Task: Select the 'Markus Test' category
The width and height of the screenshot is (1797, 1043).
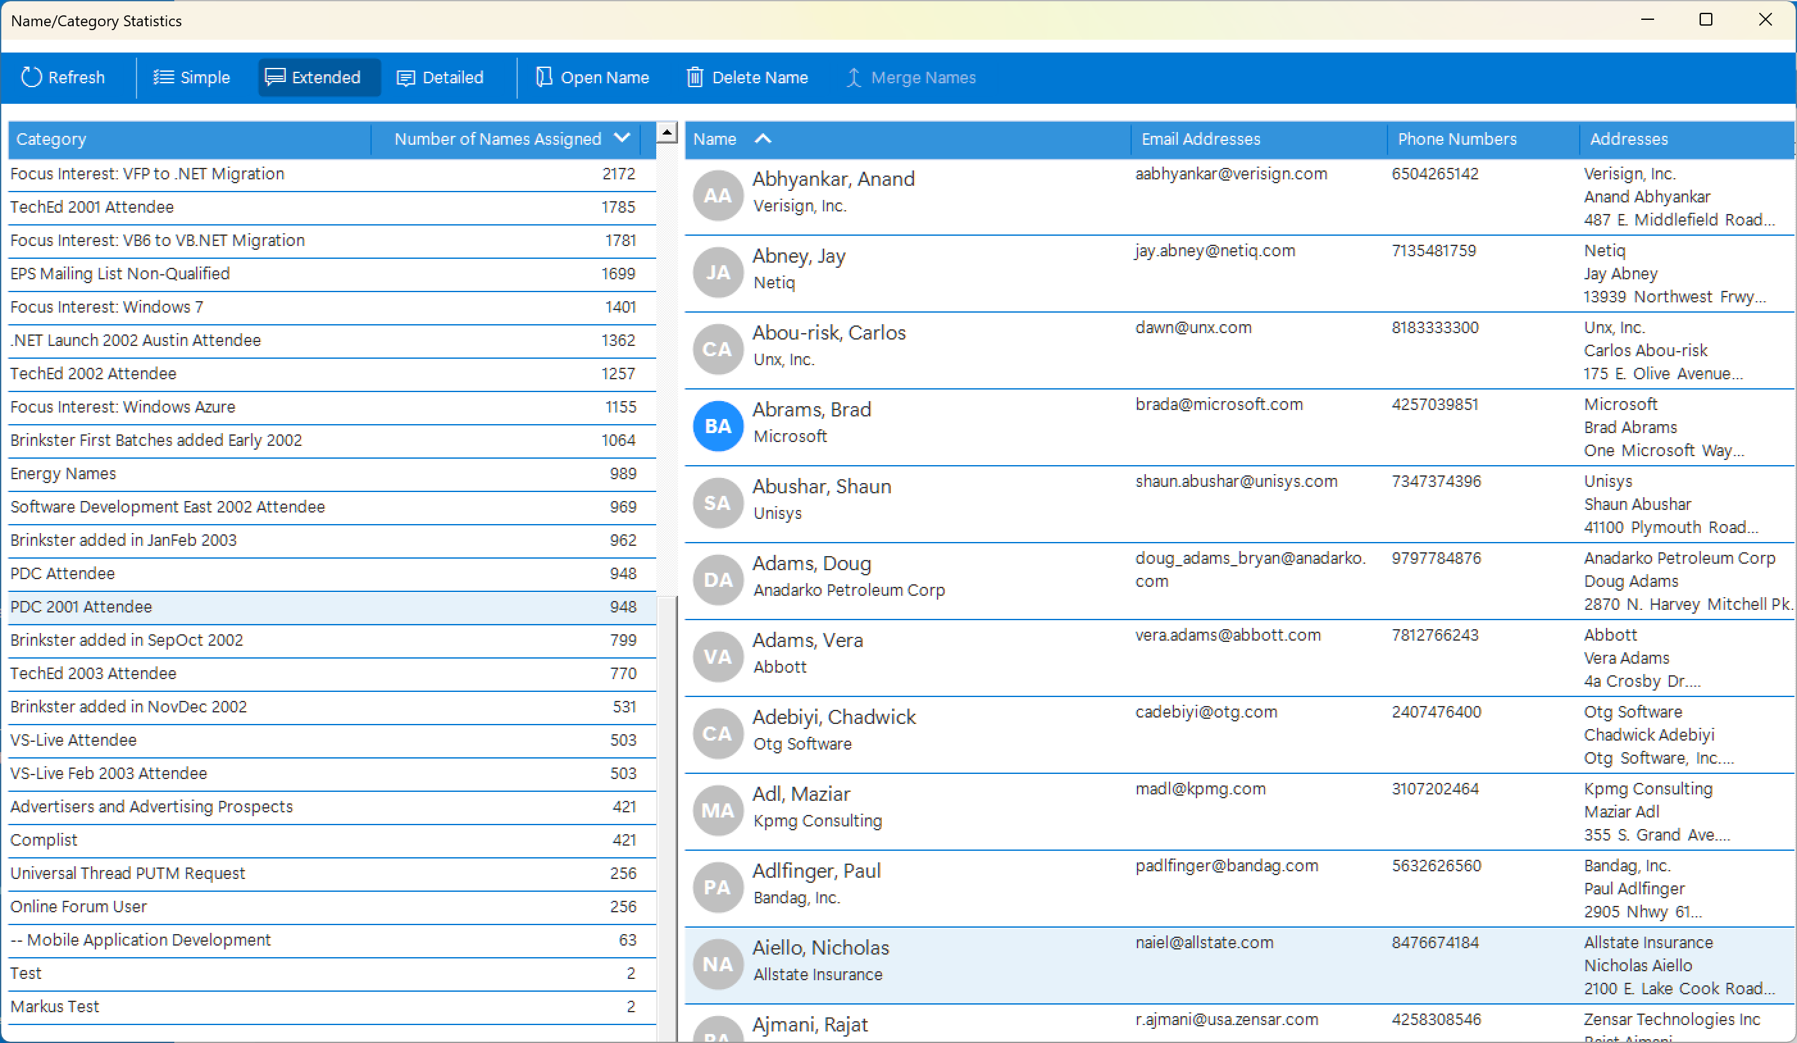Action: coord(331,1007)
